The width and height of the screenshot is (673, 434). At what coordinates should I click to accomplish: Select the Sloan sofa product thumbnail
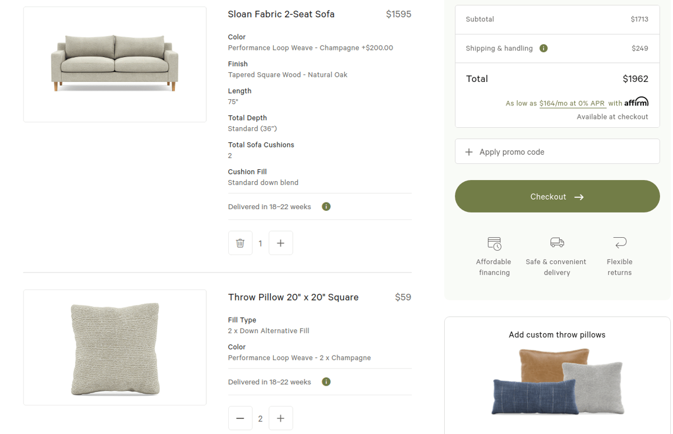[114, 63]
